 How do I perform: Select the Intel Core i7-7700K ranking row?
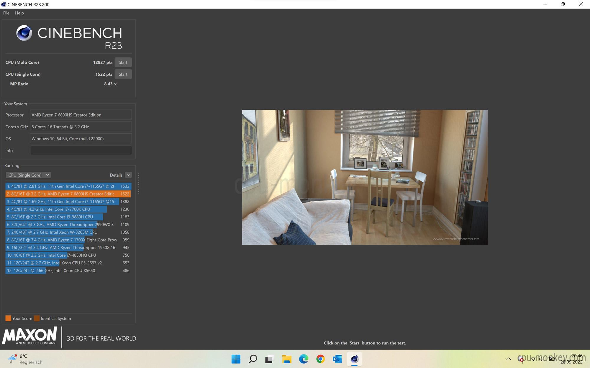click(x=68, y=209)
